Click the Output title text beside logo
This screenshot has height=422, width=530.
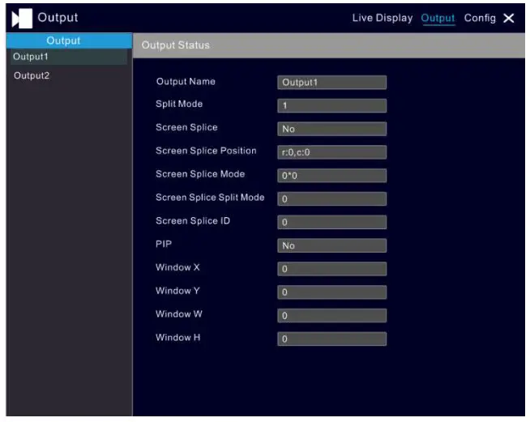[58, 18]
